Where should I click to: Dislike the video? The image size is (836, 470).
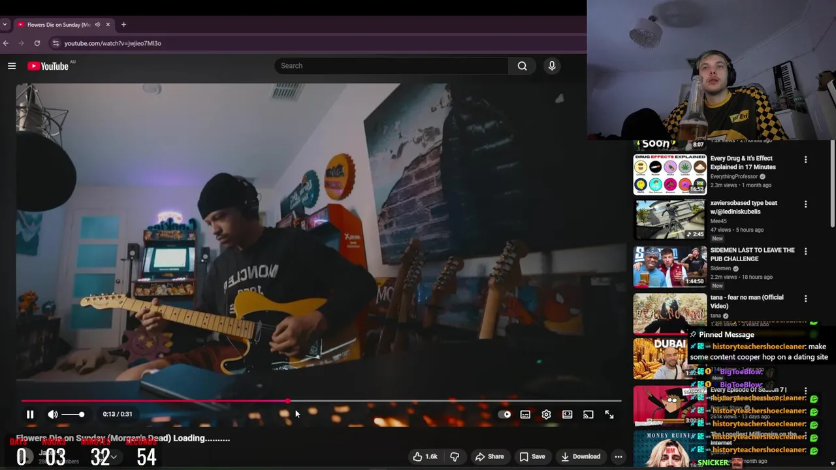click(x=455, y=456)
